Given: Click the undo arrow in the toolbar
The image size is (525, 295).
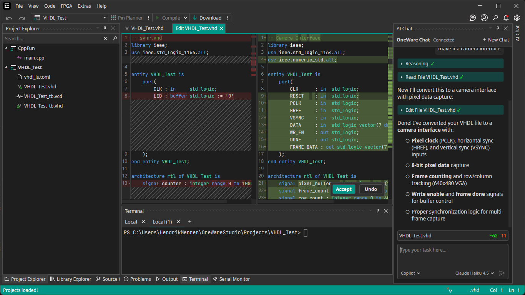Looking at the screenshot, I should point(9,18).
